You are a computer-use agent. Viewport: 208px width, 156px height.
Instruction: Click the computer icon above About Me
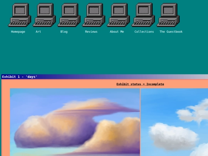pyautogui.click(x=119, y=15)
